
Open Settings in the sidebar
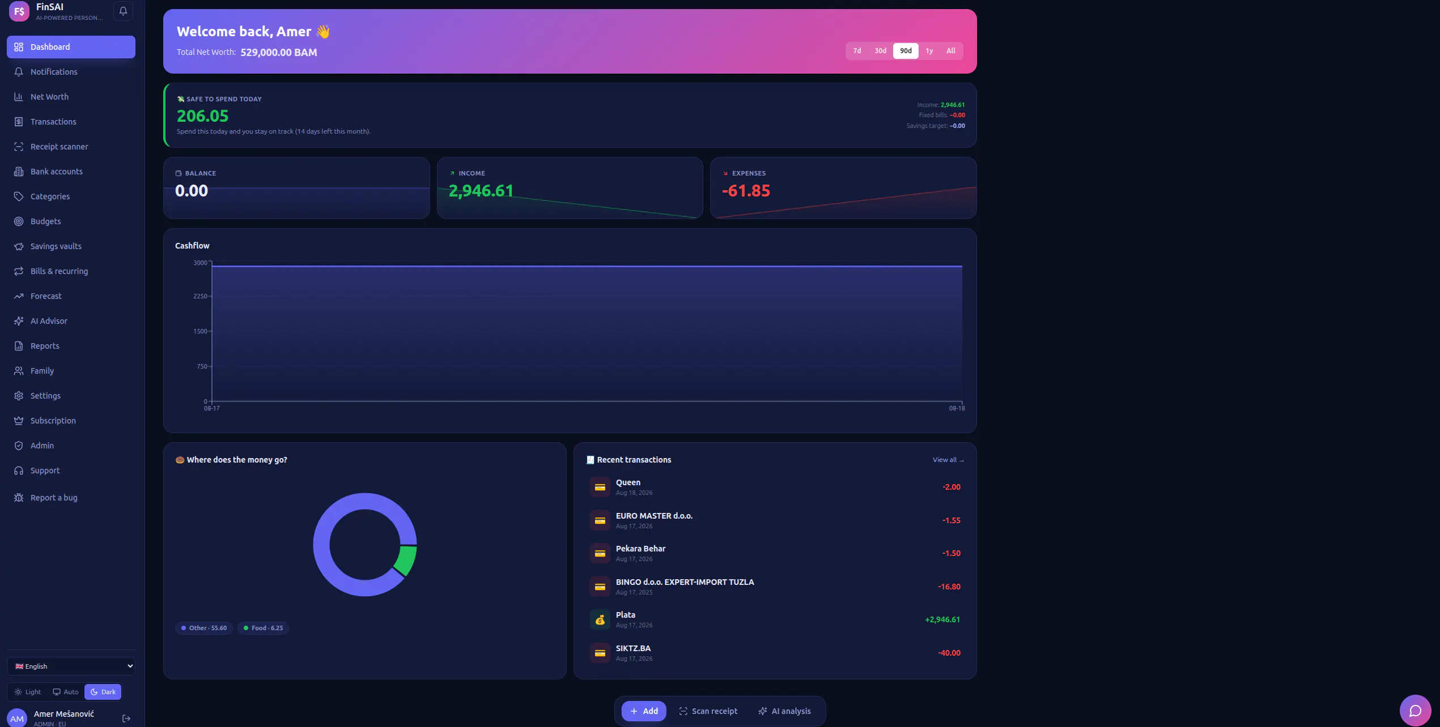click(71, 396)
